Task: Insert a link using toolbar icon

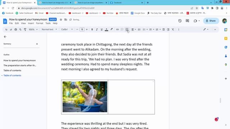Action: [x=118, y=29]
